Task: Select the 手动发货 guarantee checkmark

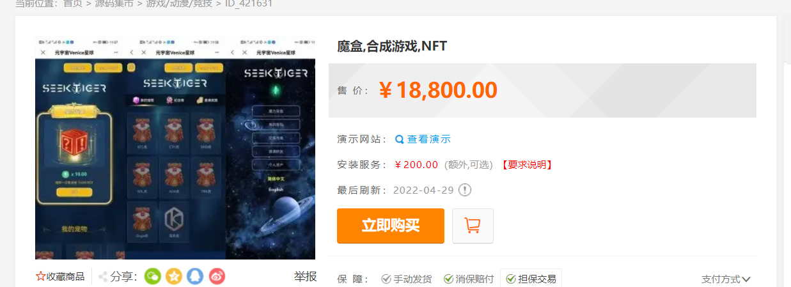Action: tap(386, 279)
